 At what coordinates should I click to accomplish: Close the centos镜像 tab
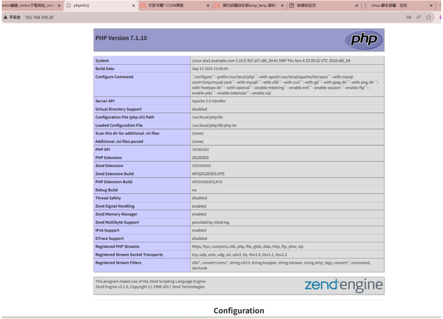[x=59, y=6]
